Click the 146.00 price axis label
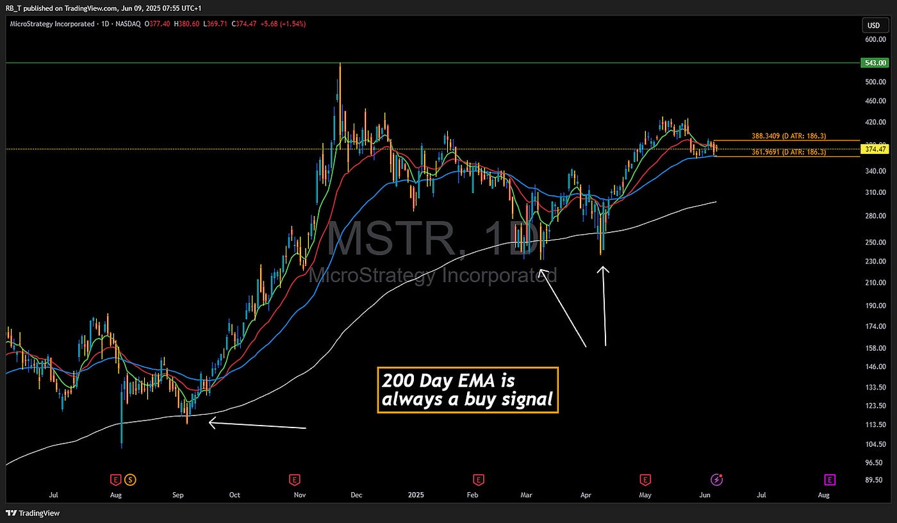 [x=875, y=367]
